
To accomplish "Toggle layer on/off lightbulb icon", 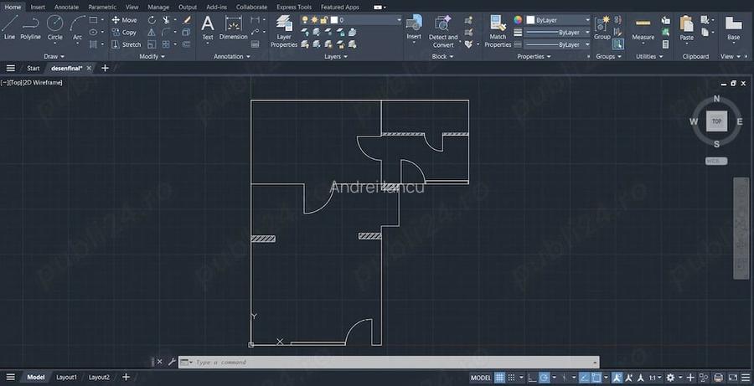I will click(x=304, y=20).
